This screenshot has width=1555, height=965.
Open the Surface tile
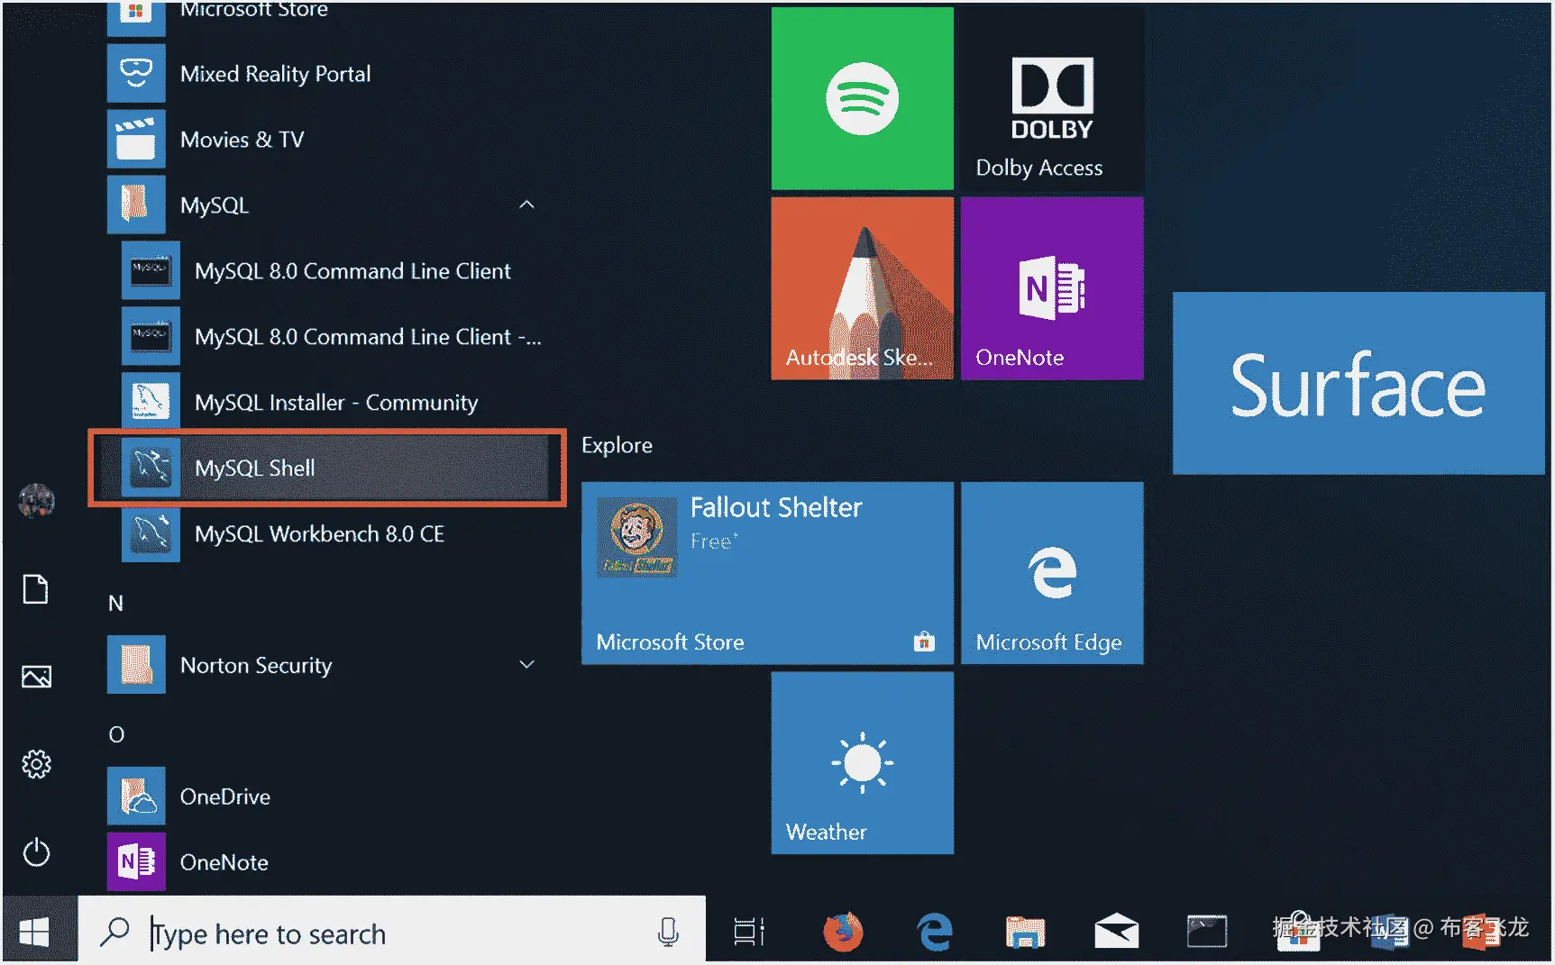pos(1358,383)
